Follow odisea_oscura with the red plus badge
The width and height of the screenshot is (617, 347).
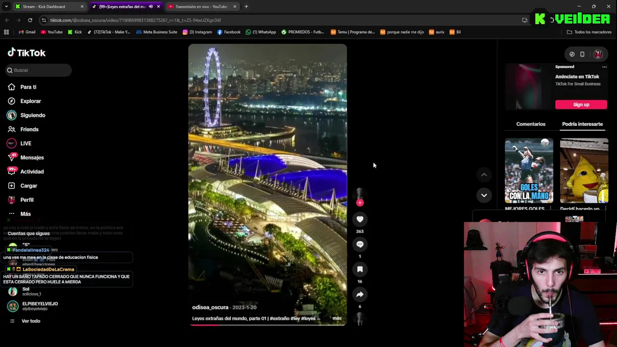pyautogui.click(x=360, y=203)
